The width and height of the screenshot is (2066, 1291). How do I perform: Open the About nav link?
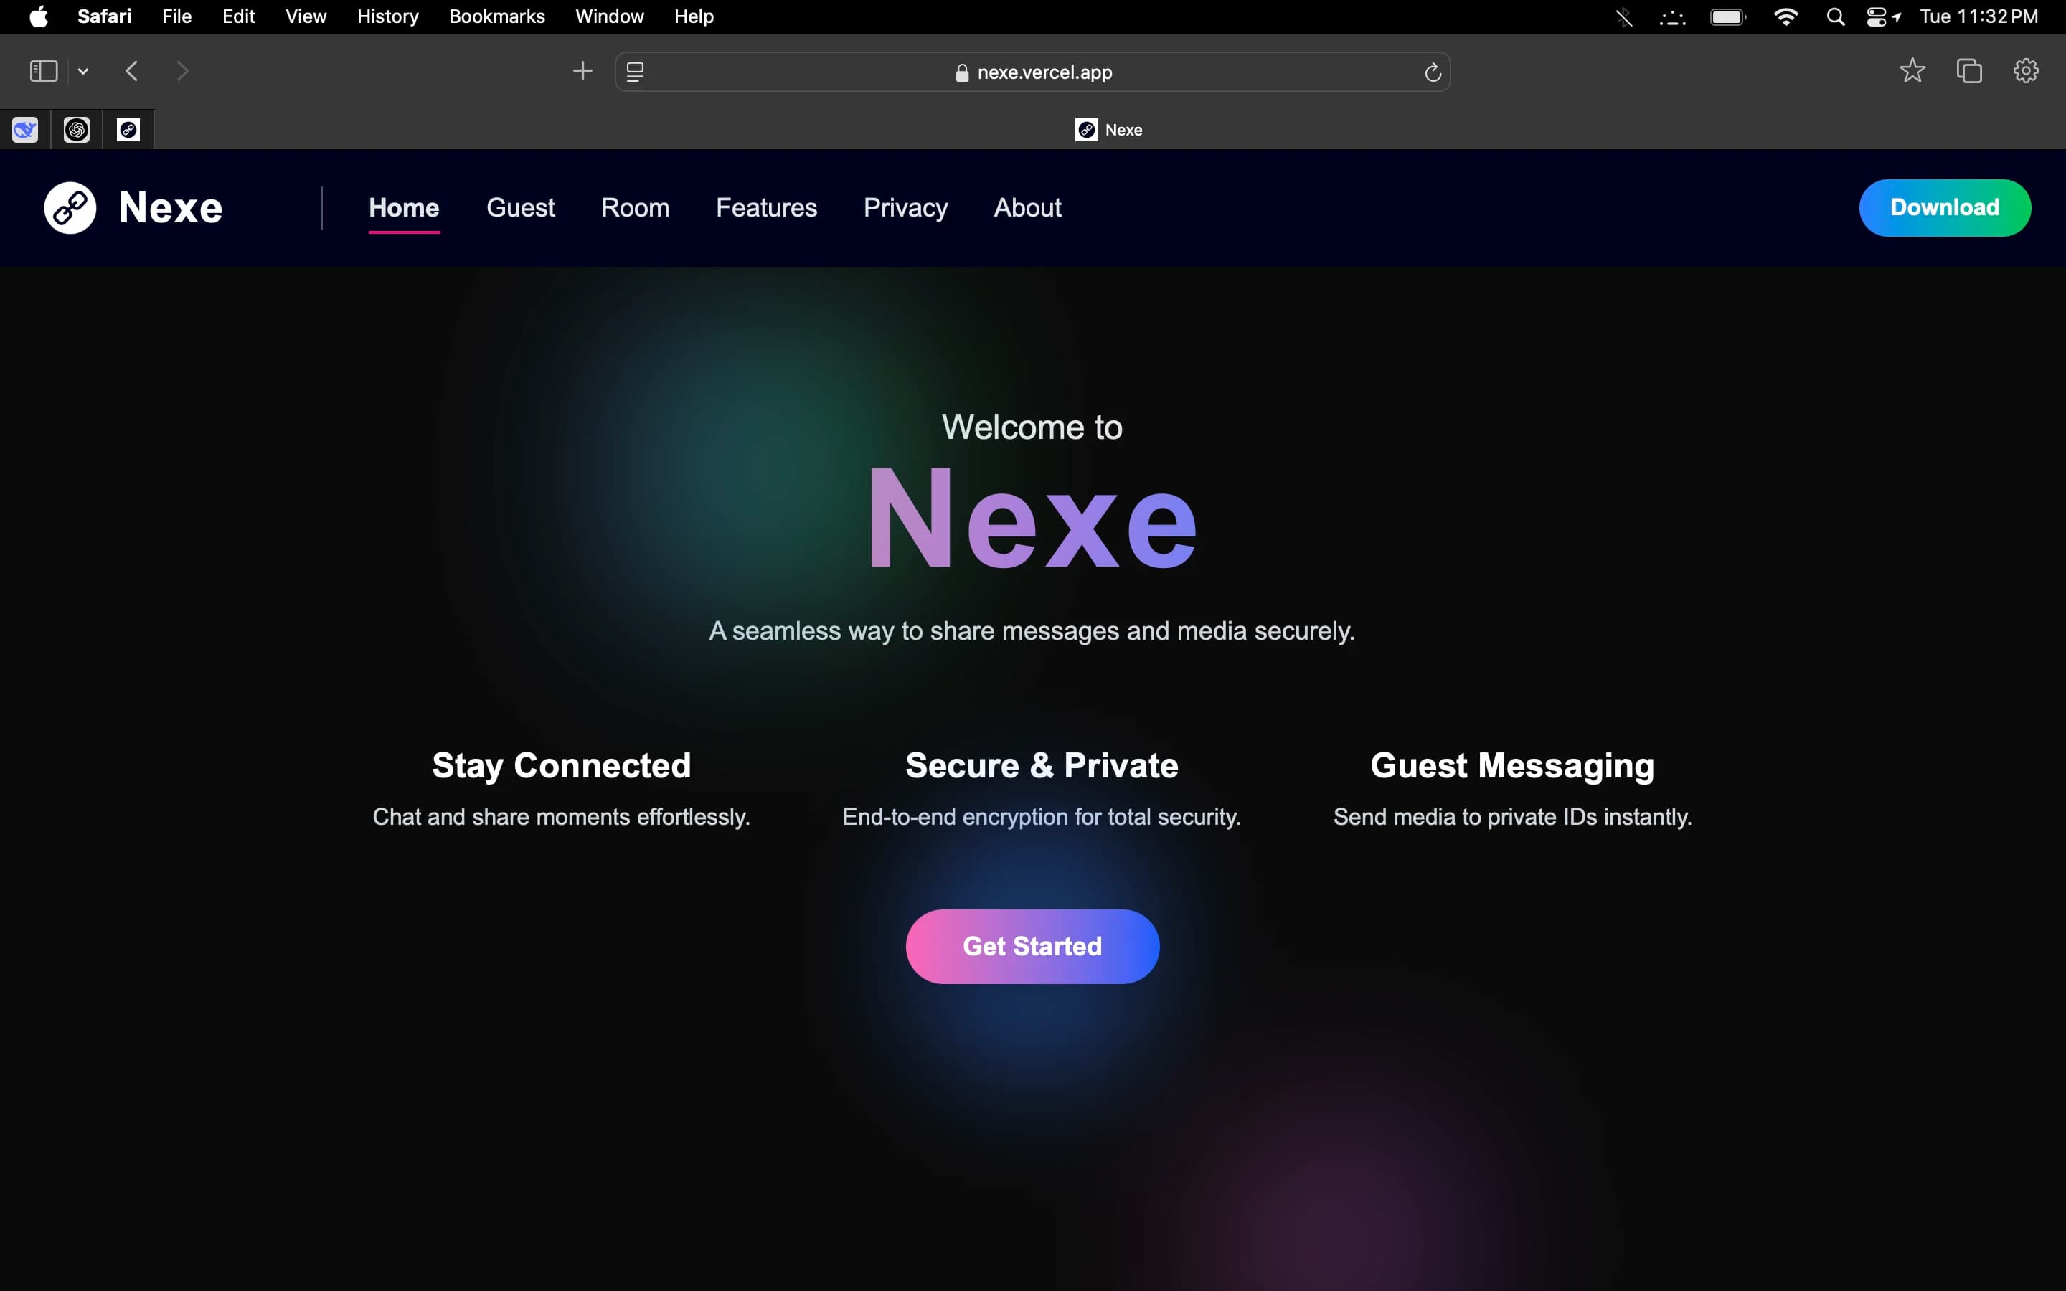(x=1028, y=207)
